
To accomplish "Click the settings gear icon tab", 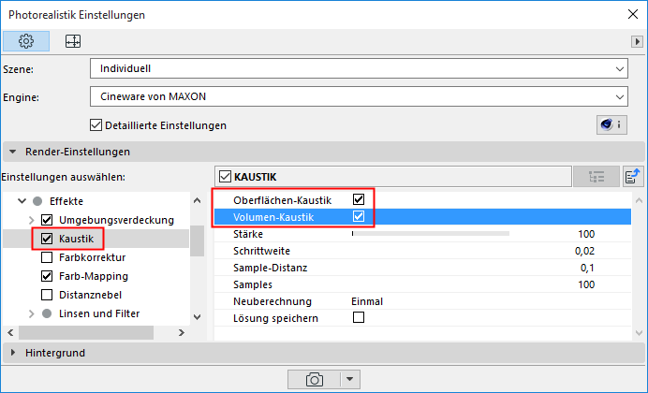I will click(25, 41).
